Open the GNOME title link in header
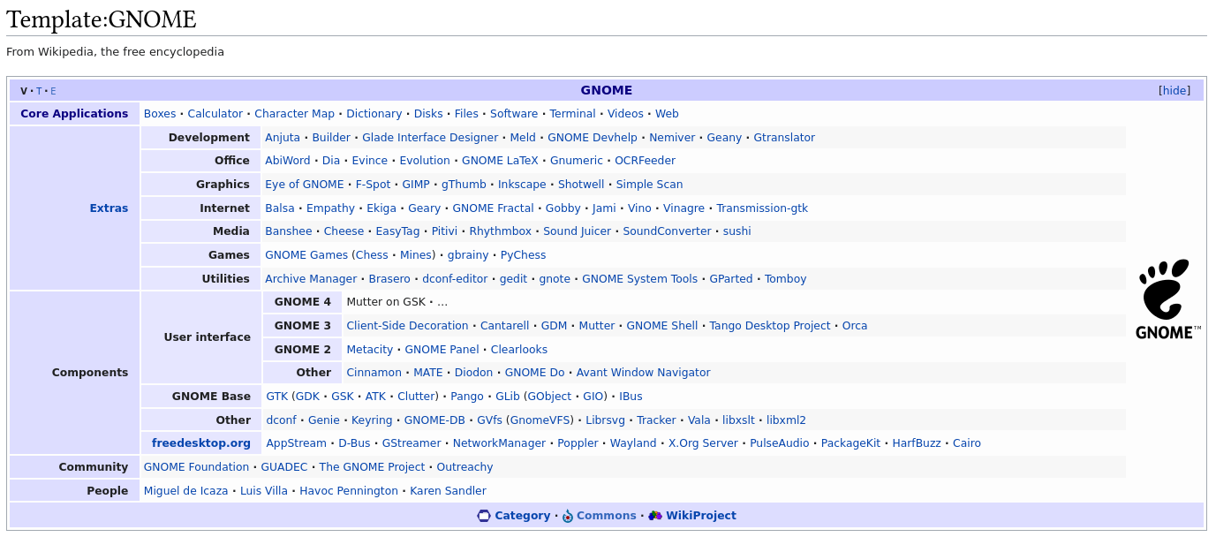The height and width of the screenshot is (537, 1216). coord(606,90)
